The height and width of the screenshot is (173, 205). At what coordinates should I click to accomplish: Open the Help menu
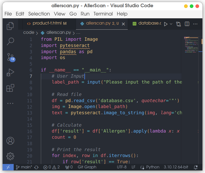click(x=122, y=14)
